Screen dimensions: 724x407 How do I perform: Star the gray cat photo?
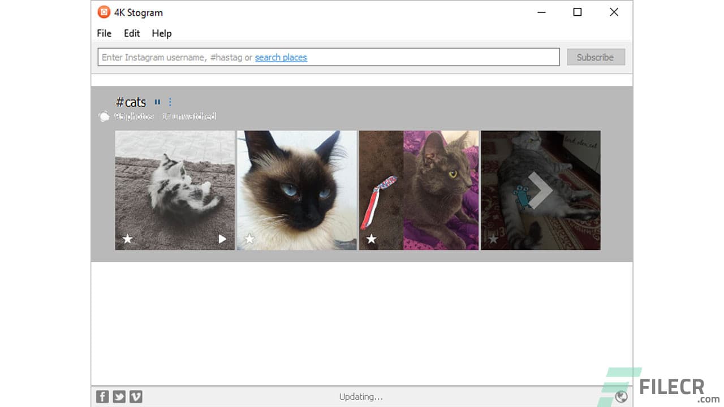coord(372,239)
